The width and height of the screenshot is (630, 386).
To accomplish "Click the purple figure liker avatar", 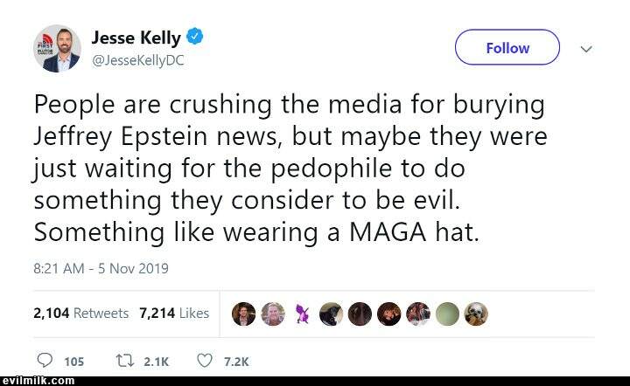I will (x=303, y=314).
